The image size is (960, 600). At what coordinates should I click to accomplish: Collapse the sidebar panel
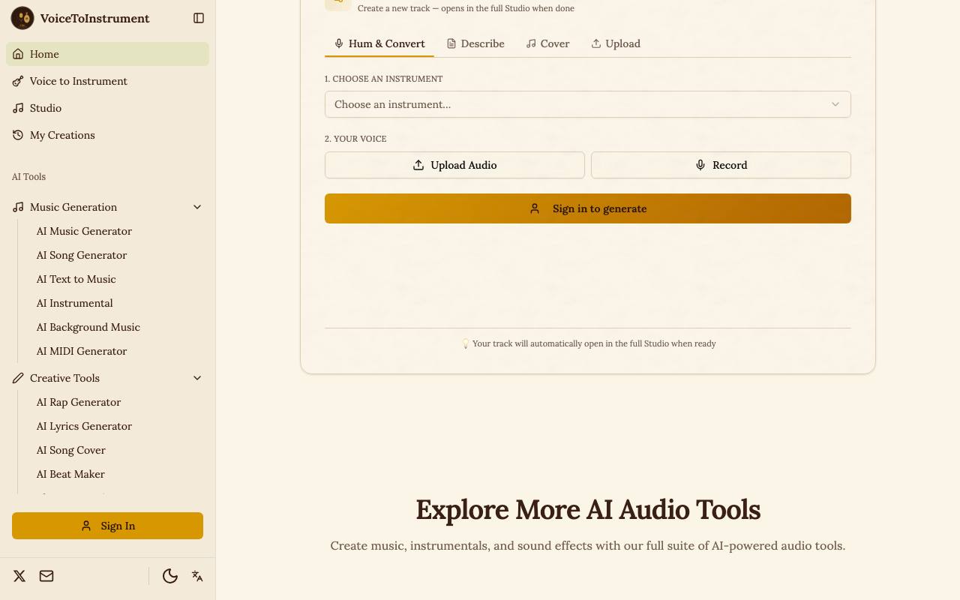coord(199,18)
